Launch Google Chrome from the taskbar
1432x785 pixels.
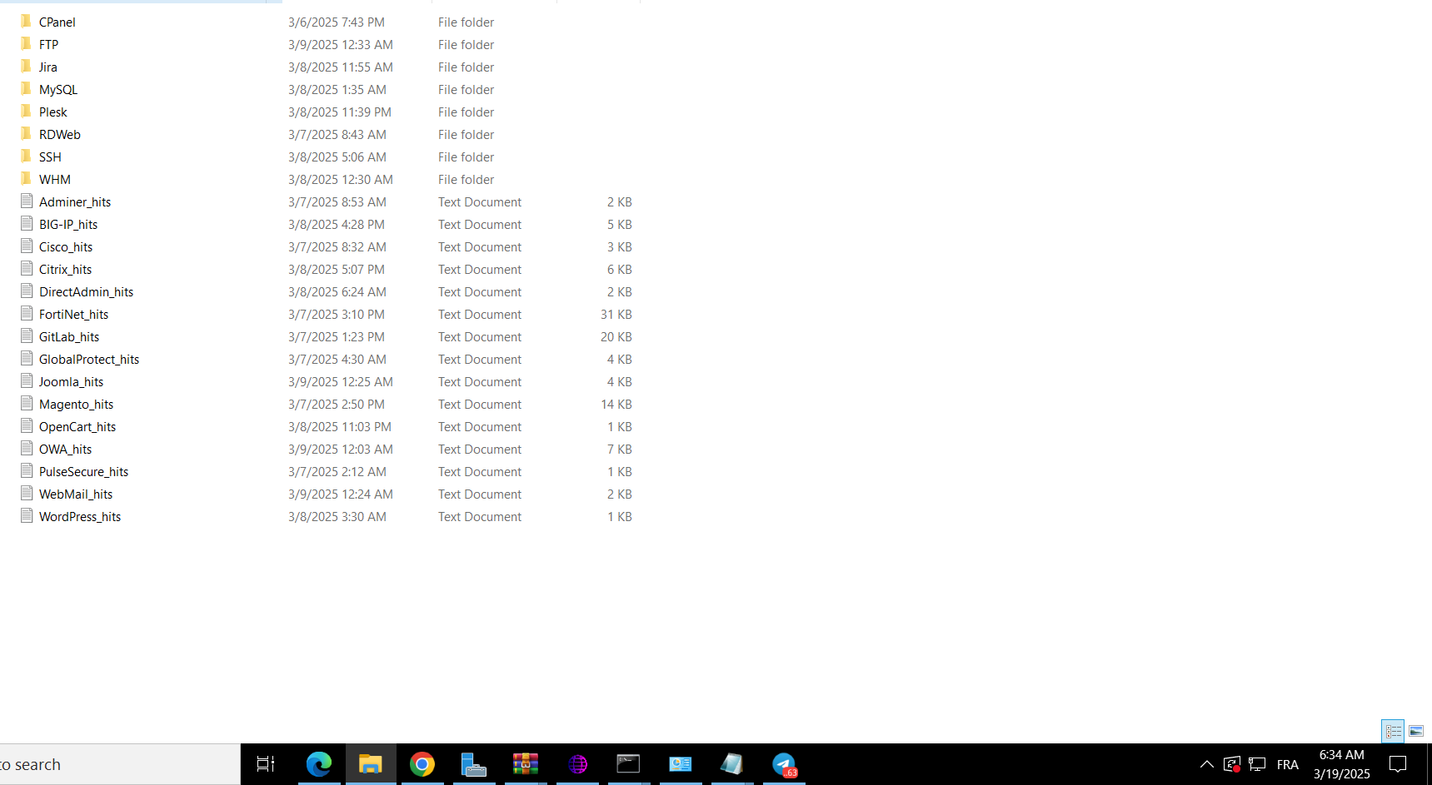tap(422, 764)
